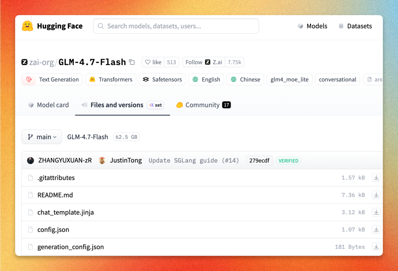Image resolution: width=398 pixels, height=271 pixels.
Task: Click the file icon next to README.md
Action: coord(31,195)
